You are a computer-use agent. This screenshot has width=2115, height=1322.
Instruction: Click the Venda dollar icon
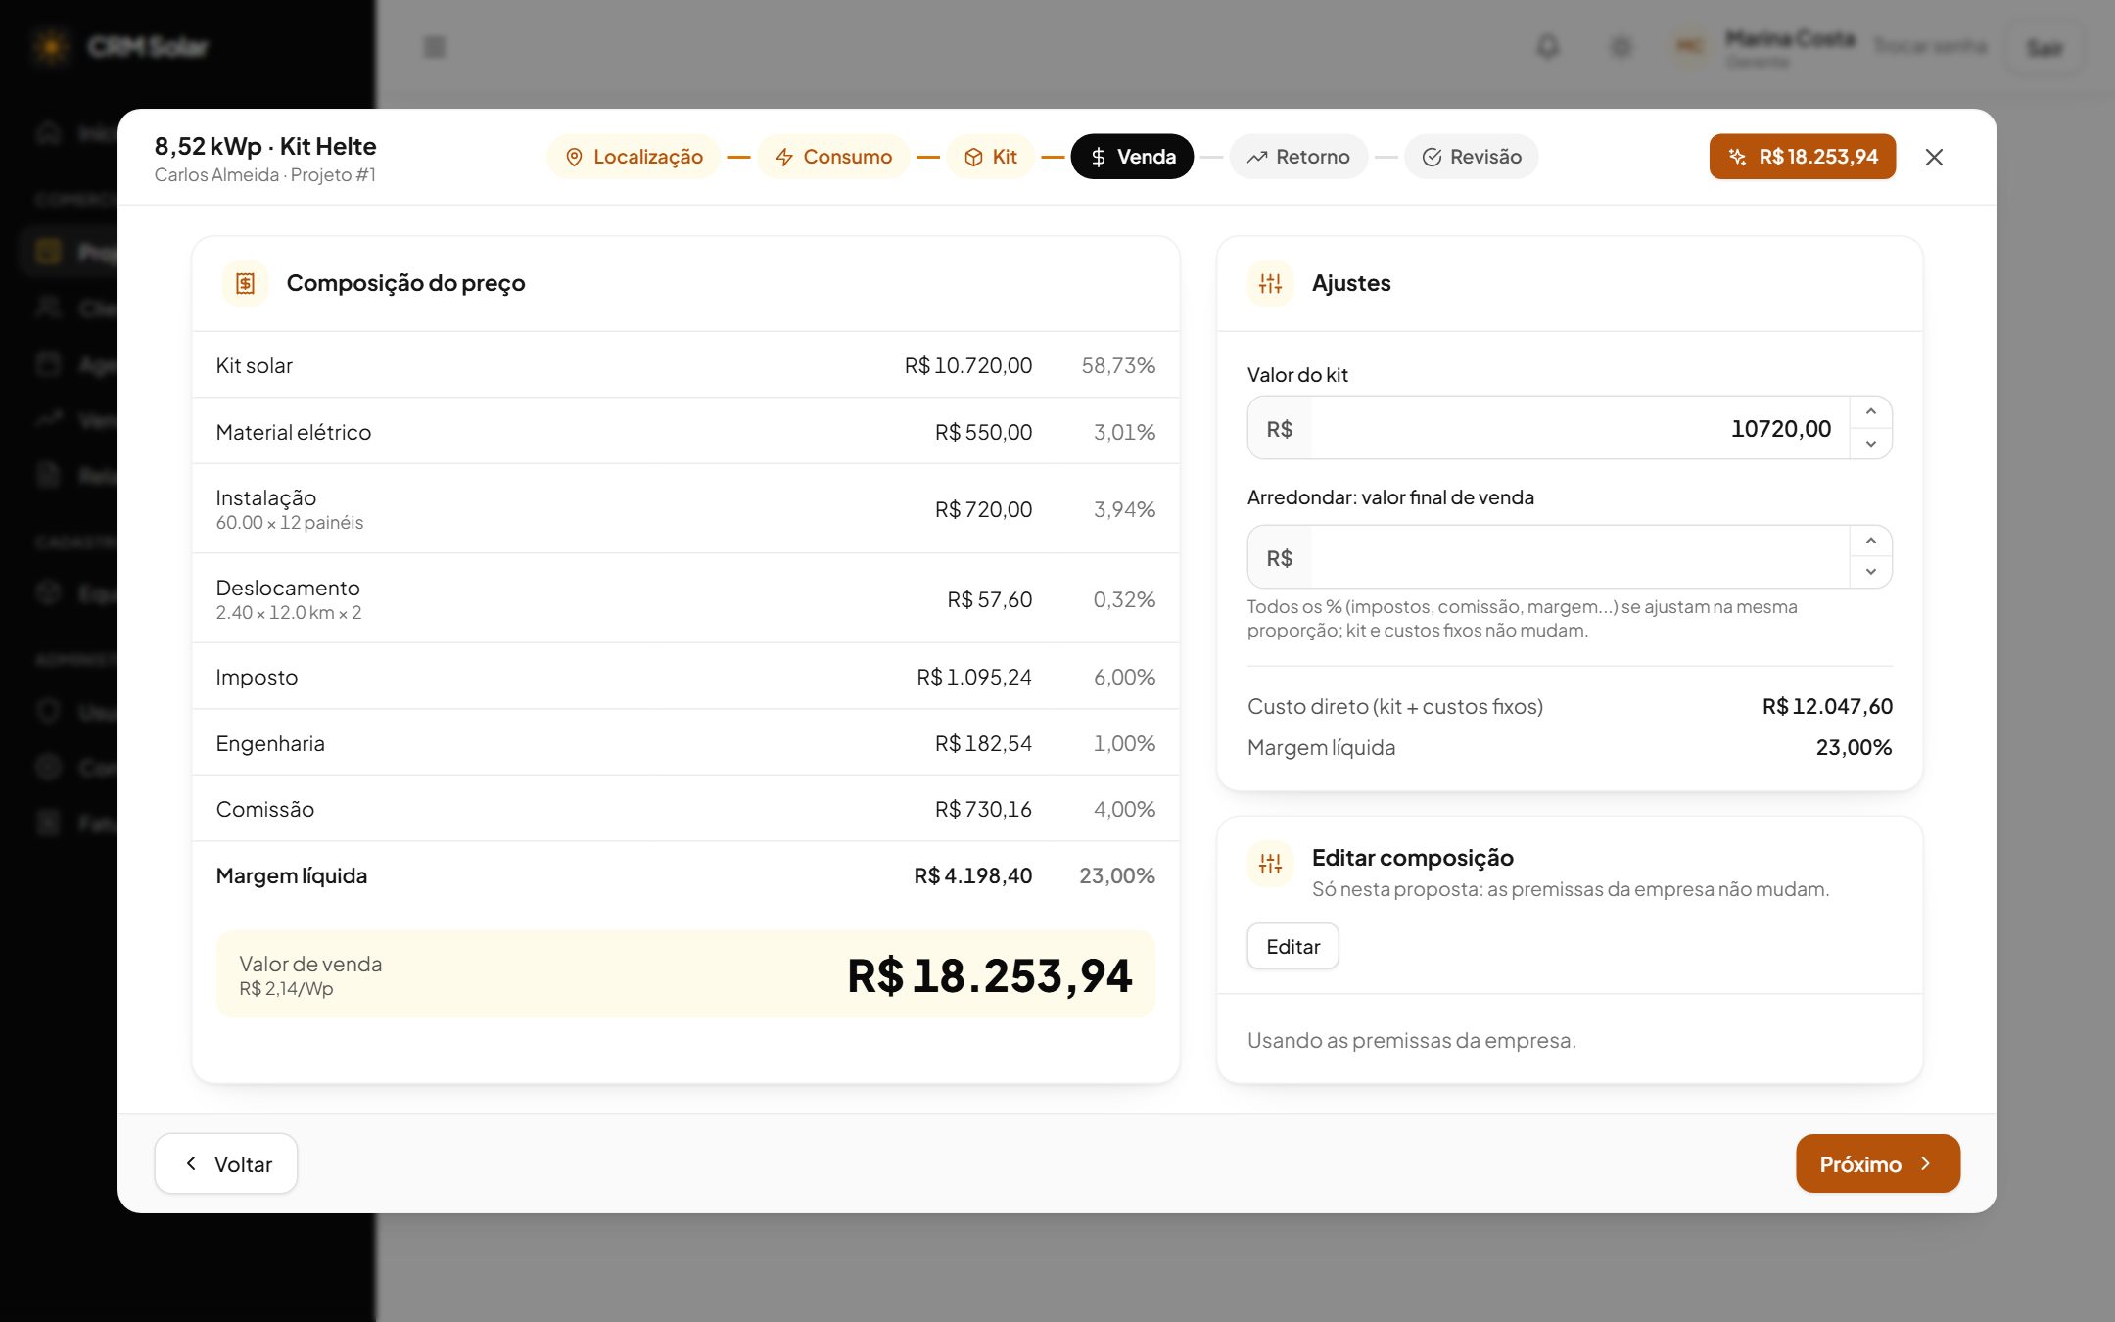pyautogui.click(x=1098, y=157)
